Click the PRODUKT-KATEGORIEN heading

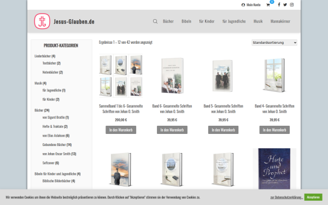click(x=61, y=45)
